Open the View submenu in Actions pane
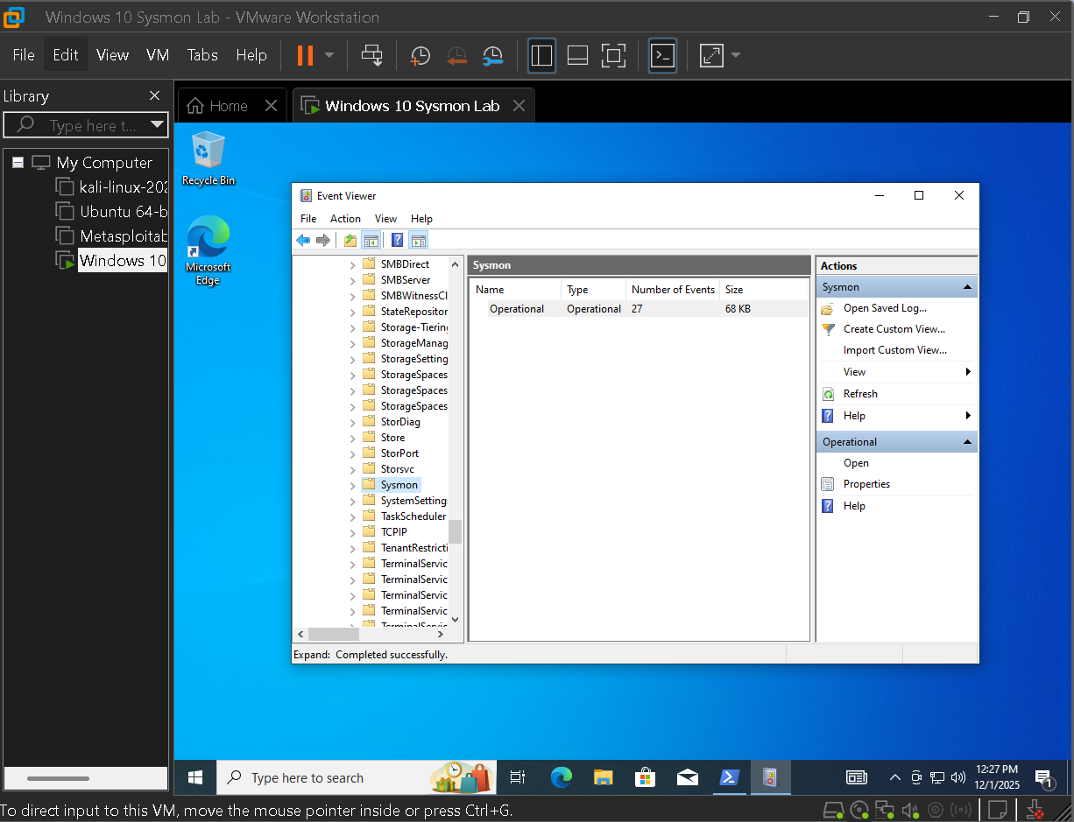This screenshot has width=1074, height=822. coord(854,371)
